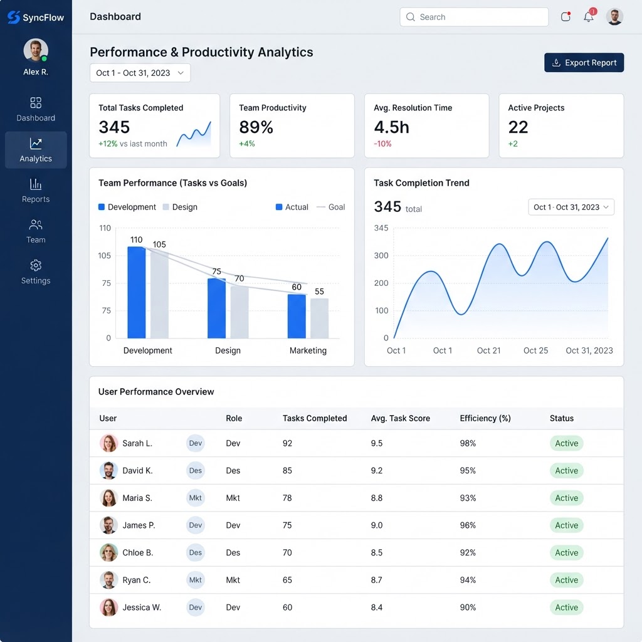
Task: Click the SyncFlow logo icon
Action: click(x=14, y=17)
